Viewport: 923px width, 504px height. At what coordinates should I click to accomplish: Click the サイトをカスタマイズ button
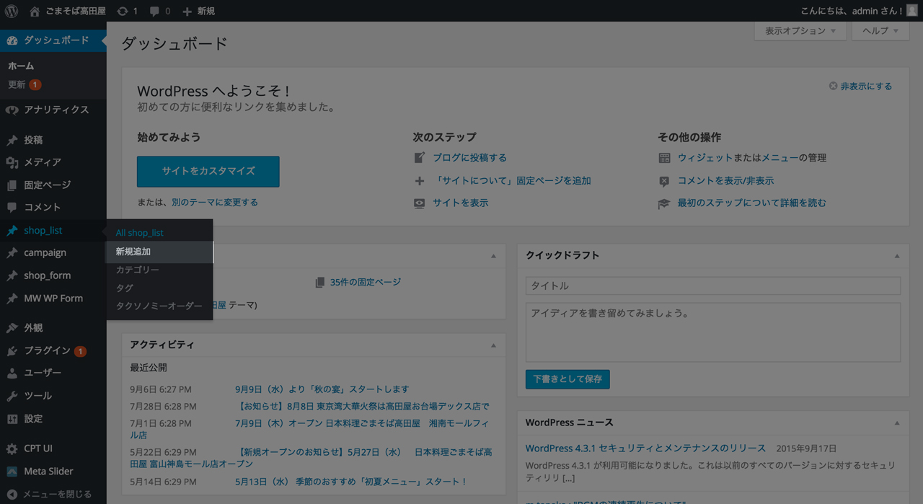[x=208, y=172]
